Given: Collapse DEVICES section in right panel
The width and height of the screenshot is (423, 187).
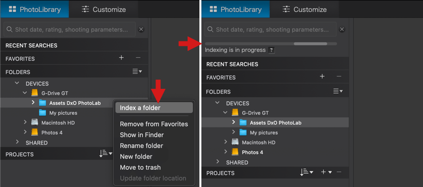Looking at the screenshot, I should point(218,103).
